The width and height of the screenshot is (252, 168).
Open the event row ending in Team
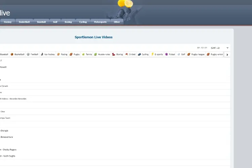click(x=115, y=118)
